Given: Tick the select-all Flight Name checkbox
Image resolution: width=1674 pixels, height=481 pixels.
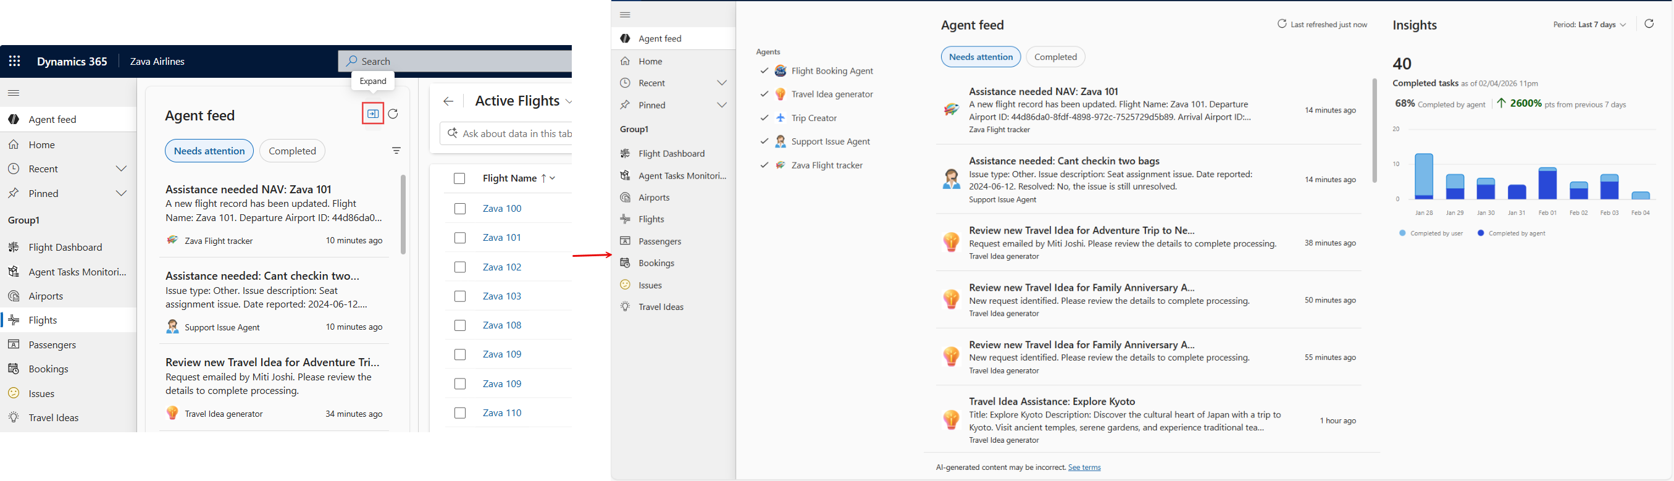Looking at the screenshot, I should (459, 178).
